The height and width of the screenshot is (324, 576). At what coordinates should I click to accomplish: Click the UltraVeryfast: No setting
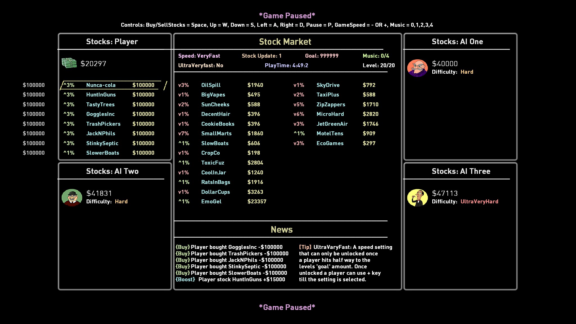pyautogui.click(x=201, y=66)
